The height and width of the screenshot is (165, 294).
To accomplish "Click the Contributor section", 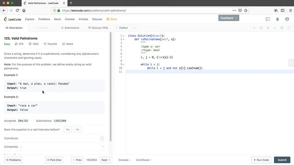I will coord(54,138).
